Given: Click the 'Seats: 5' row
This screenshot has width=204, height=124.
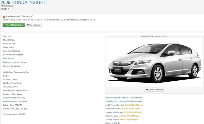Looking at the screenshot, I should coord(6,76).
